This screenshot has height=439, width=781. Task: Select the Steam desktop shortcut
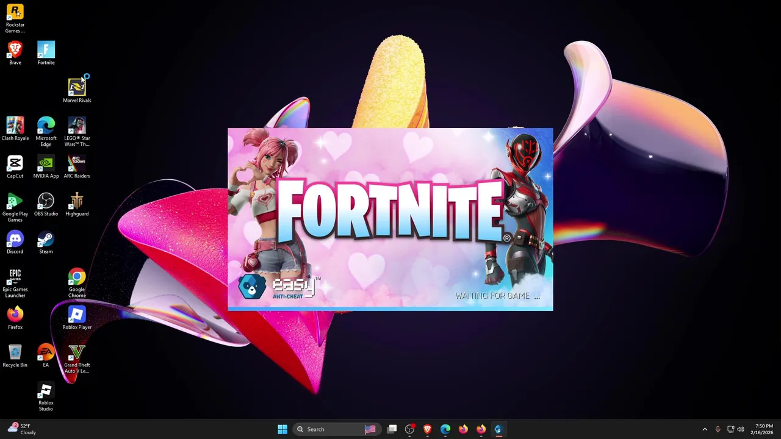pos(46,242)
